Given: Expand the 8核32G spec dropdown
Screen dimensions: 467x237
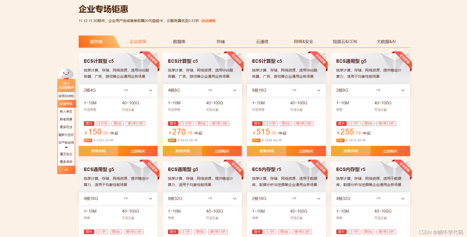Looking at the screenshot, I should (x=202, y=198).
